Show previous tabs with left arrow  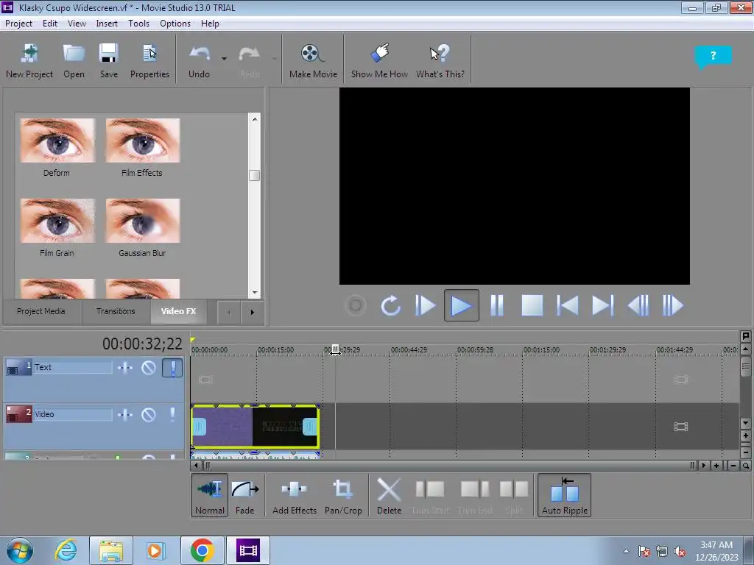(229, 312)
